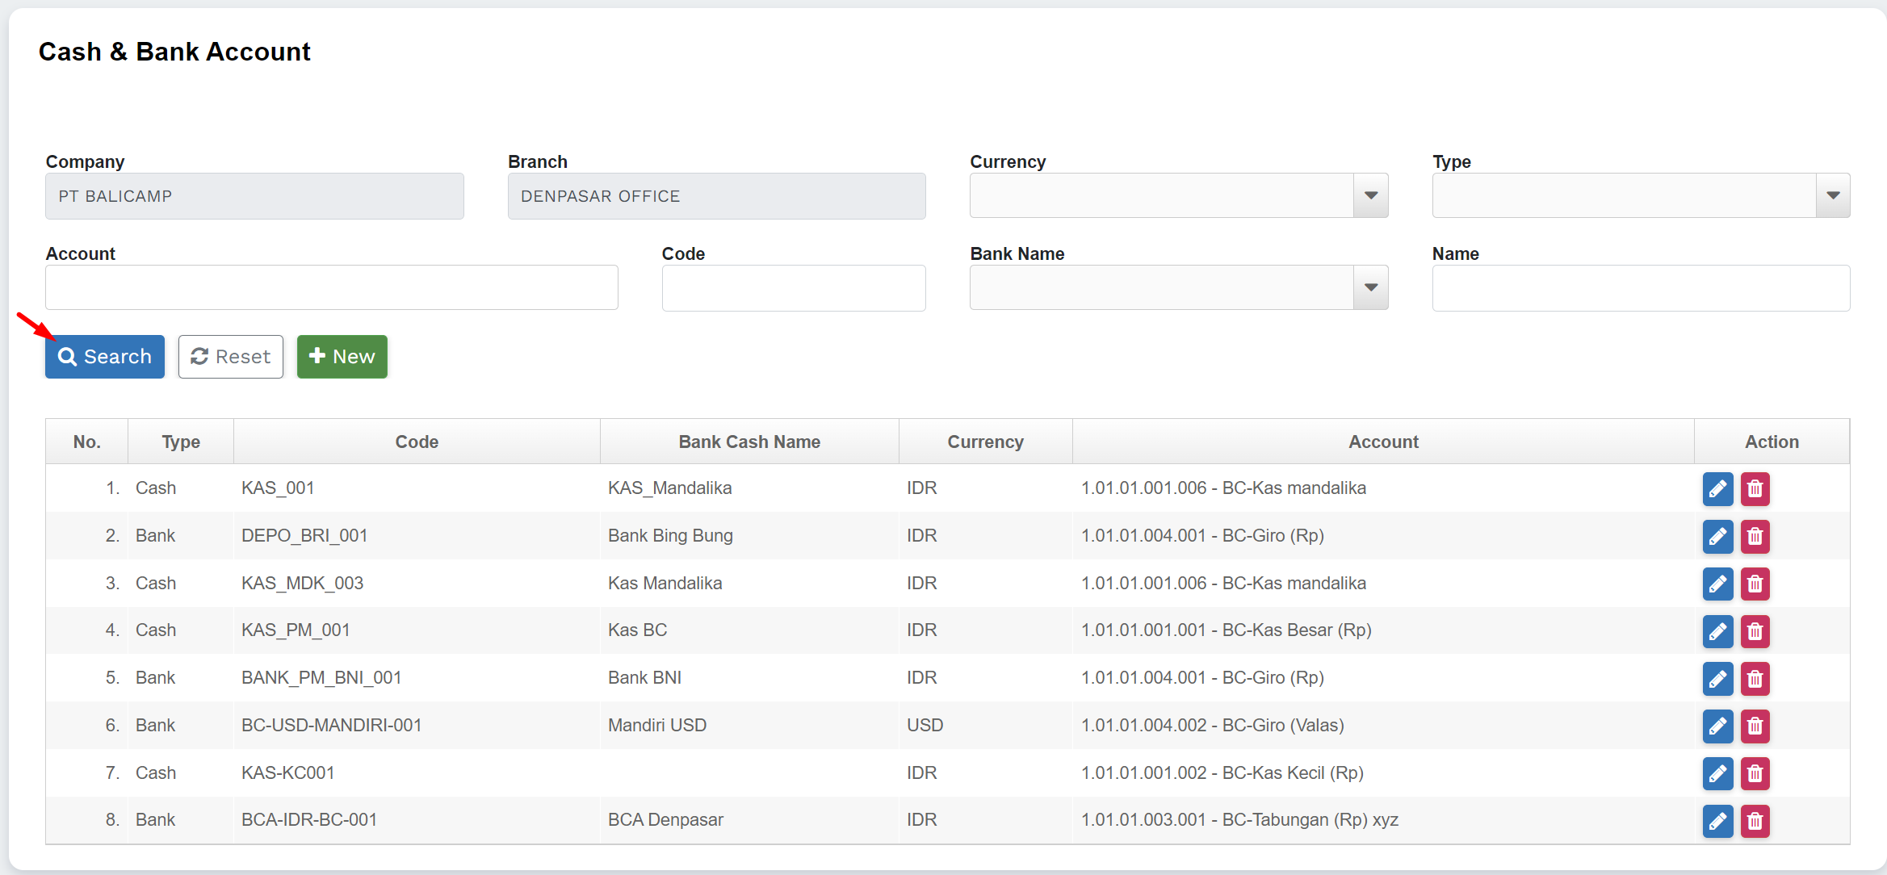Focus the Account input field
The height and width of the screenshot is (875, 1887).
[x=331, y=288]
